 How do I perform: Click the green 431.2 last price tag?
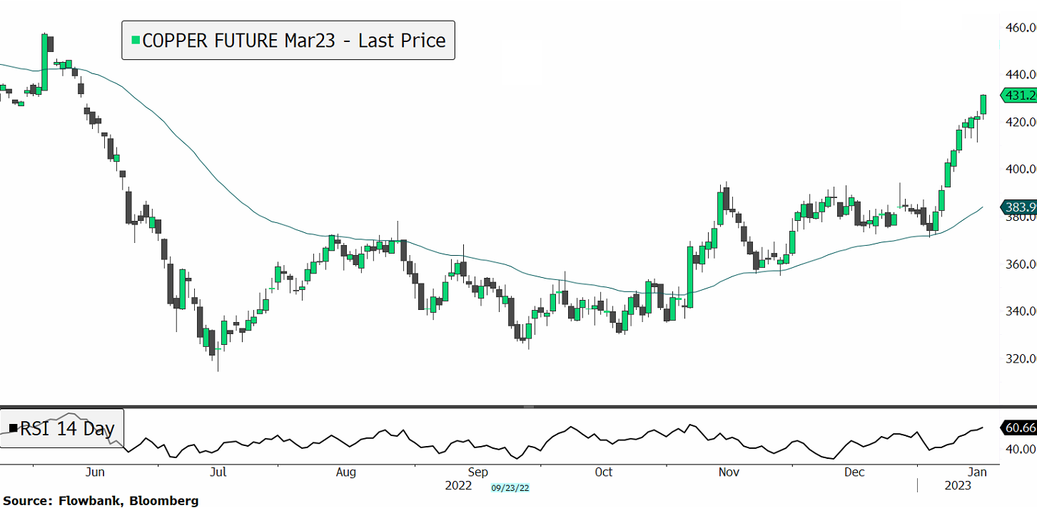[1019, 95]
